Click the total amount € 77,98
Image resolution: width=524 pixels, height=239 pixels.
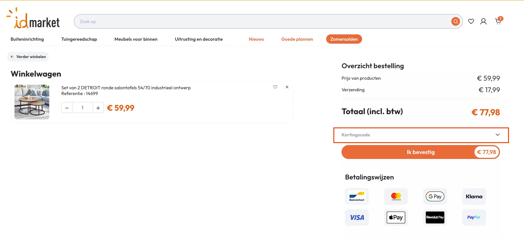click(486, 112)
